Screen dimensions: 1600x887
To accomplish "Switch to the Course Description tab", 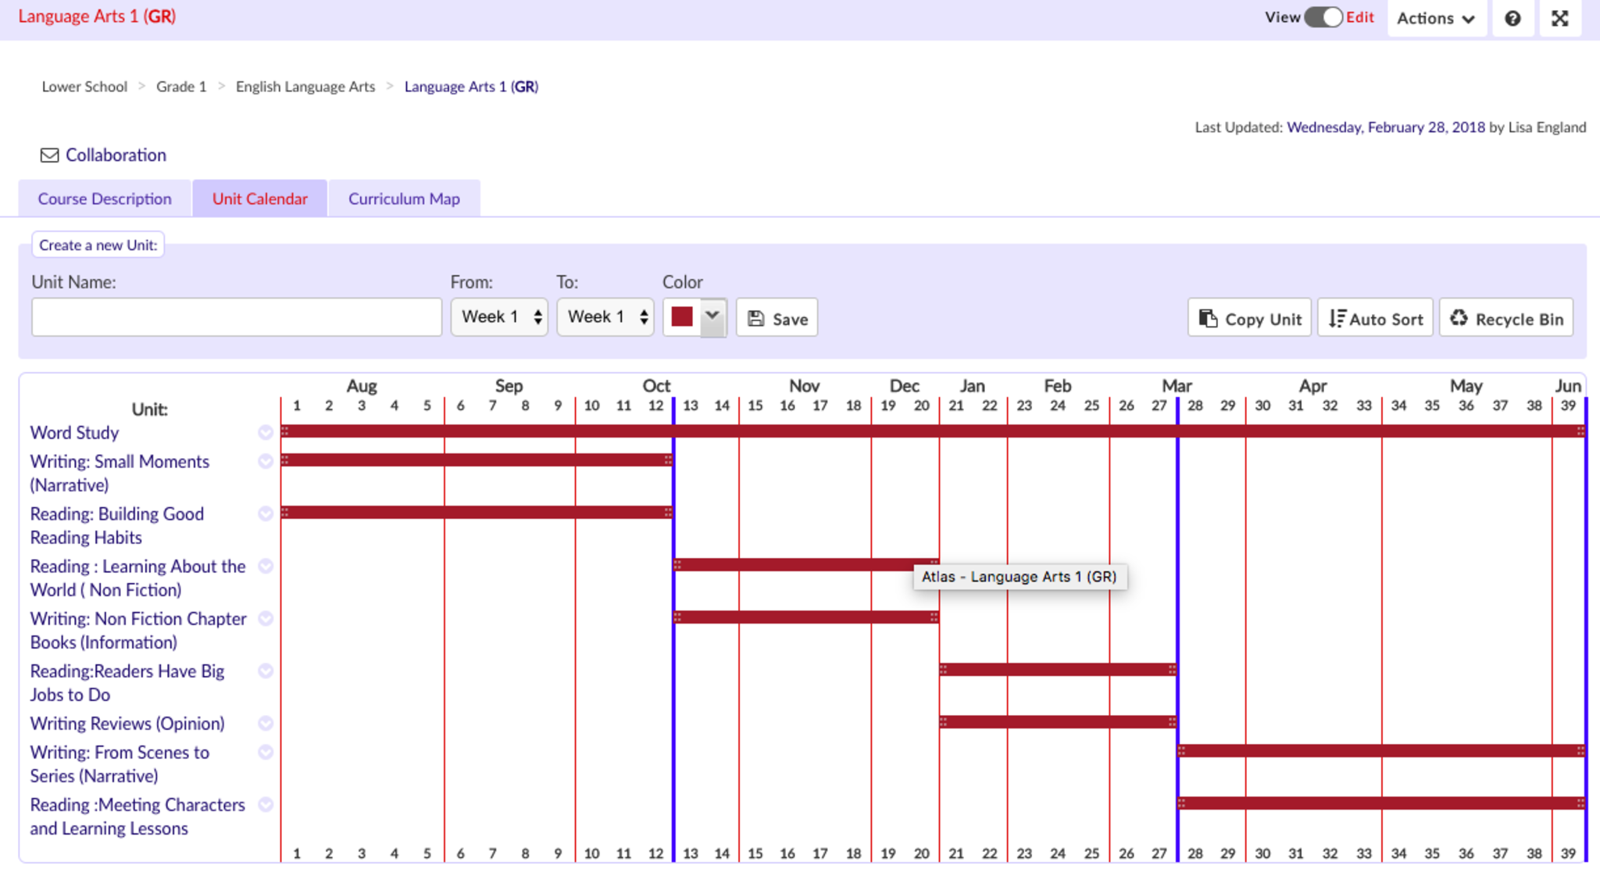I will (105, 199).
